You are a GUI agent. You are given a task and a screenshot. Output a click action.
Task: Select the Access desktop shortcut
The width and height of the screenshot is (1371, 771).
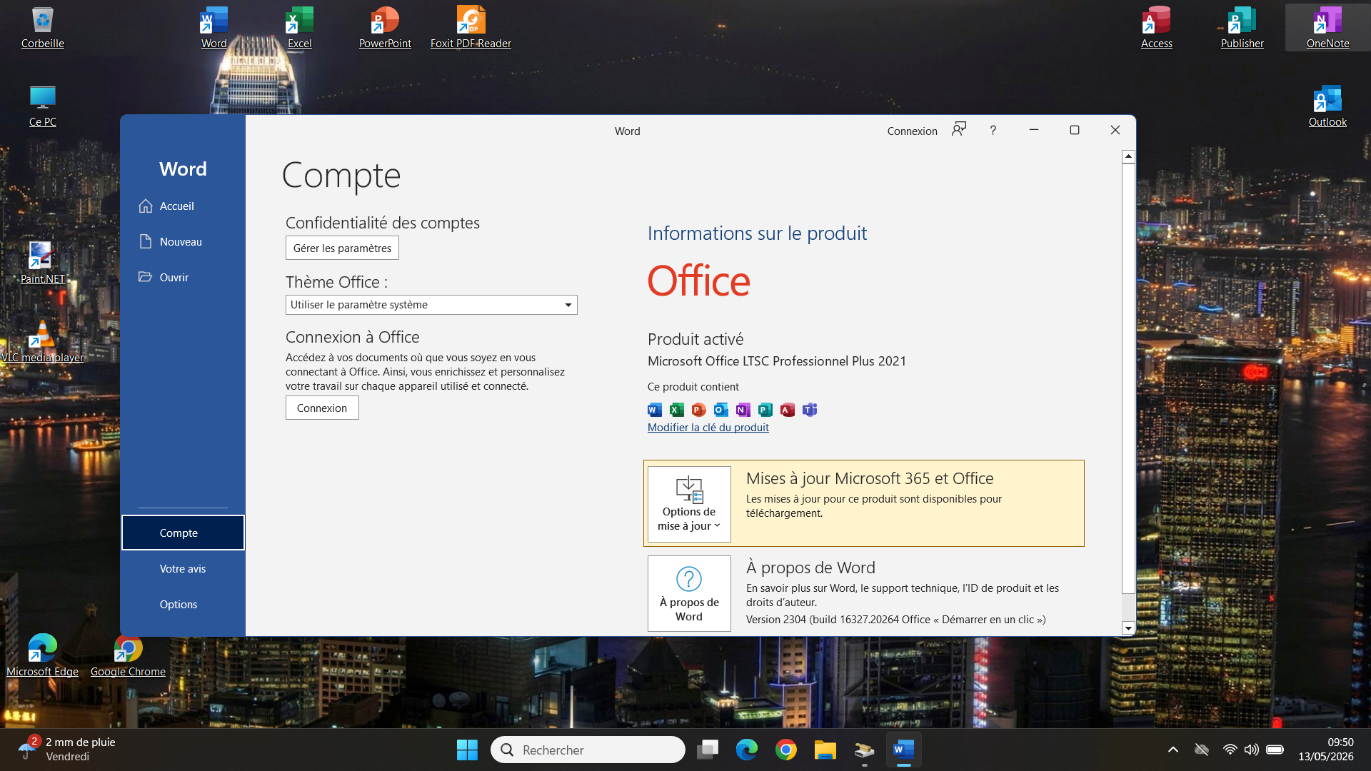click(x=1156, y=28)
